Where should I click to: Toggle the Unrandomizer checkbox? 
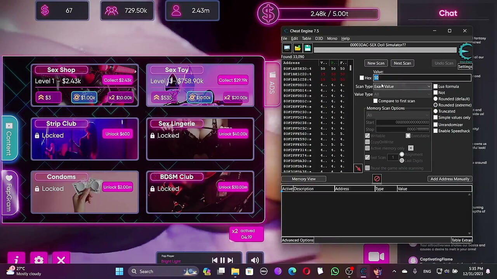point(436,125)
